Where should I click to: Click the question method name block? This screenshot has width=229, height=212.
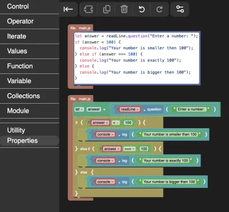(154, 109)
